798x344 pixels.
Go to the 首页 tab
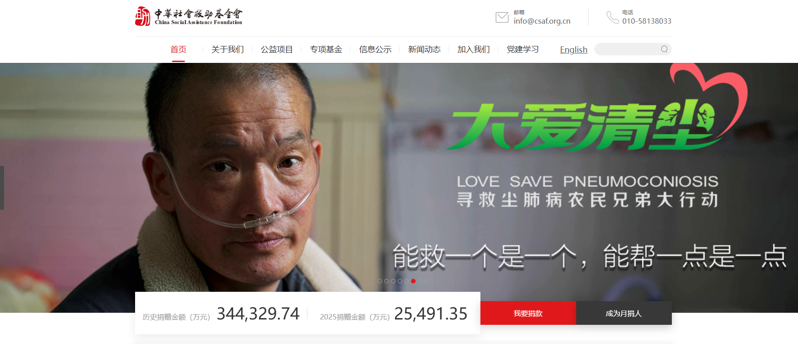click(178, 50)
